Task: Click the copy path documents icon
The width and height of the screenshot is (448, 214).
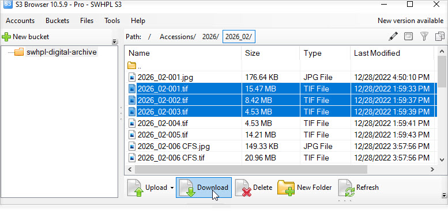Action: [440, 36]
